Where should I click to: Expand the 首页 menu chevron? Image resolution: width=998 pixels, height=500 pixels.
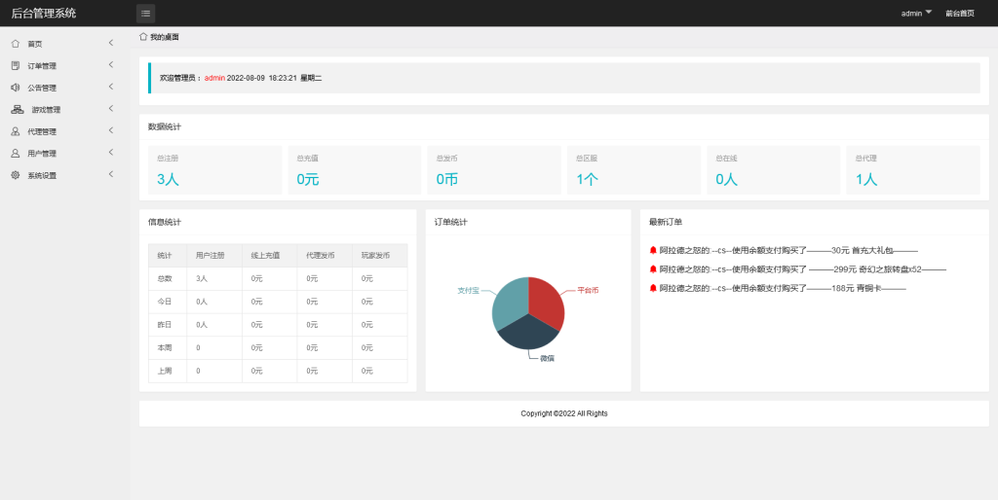click(x=111, y=43)
